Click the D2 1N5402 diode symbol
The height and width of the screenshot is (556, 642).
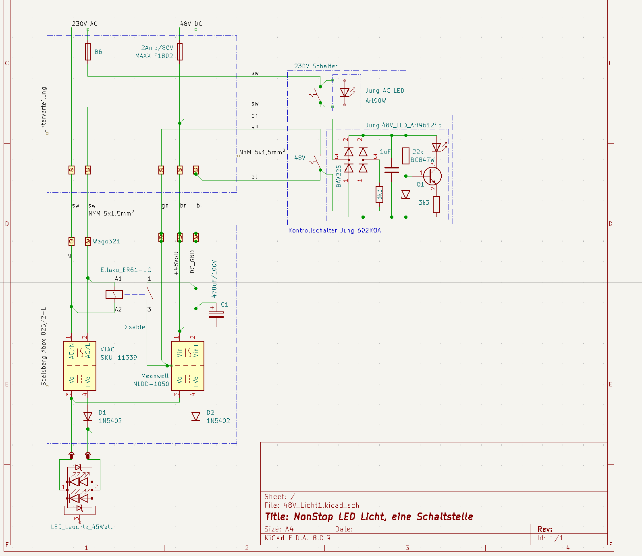[x=196, y=417]
